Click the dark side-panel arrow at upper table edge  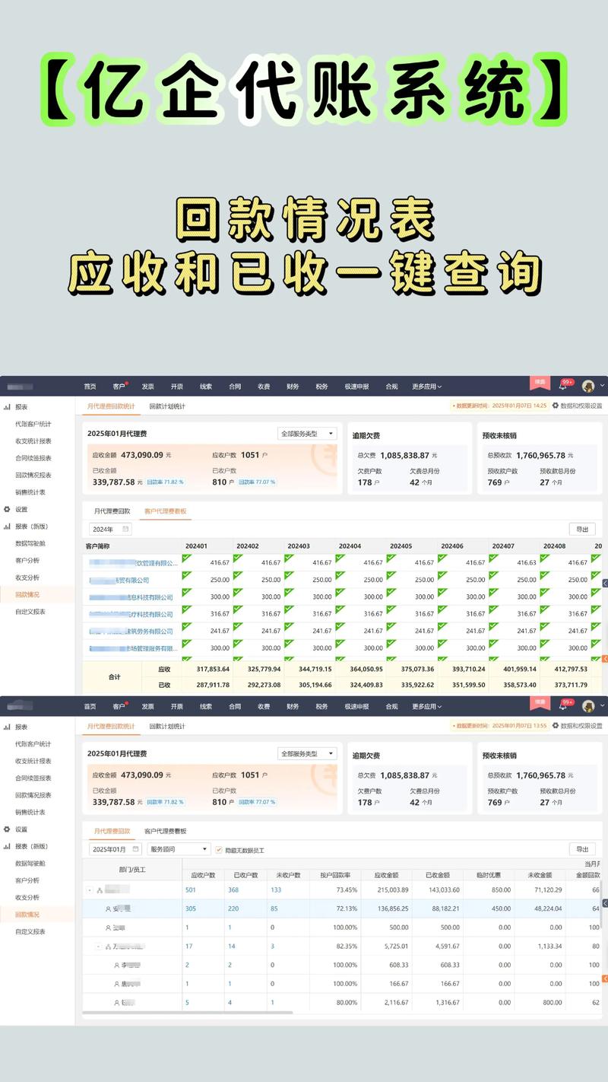[x=605, y=583]
